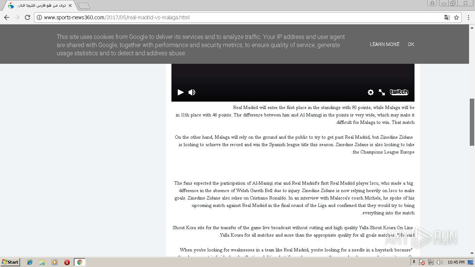Open the Twitch logo link
This screenshot has width=475, height=267.
399,92
